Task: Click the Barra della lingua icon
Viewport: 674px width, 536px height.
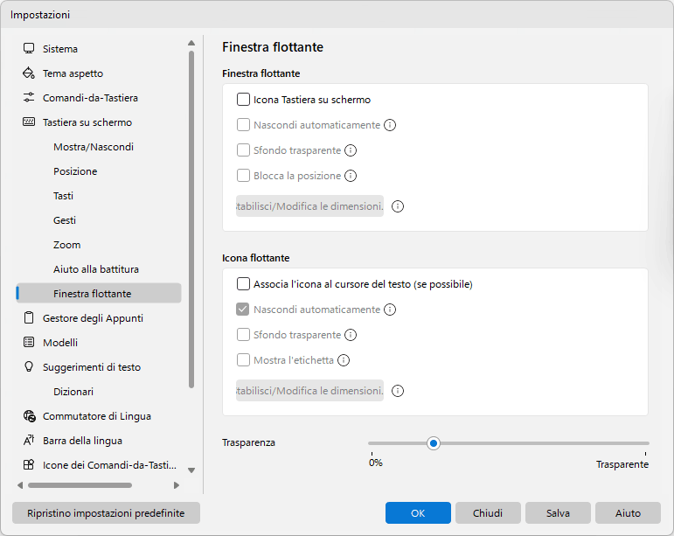Action: coord(29,441)
